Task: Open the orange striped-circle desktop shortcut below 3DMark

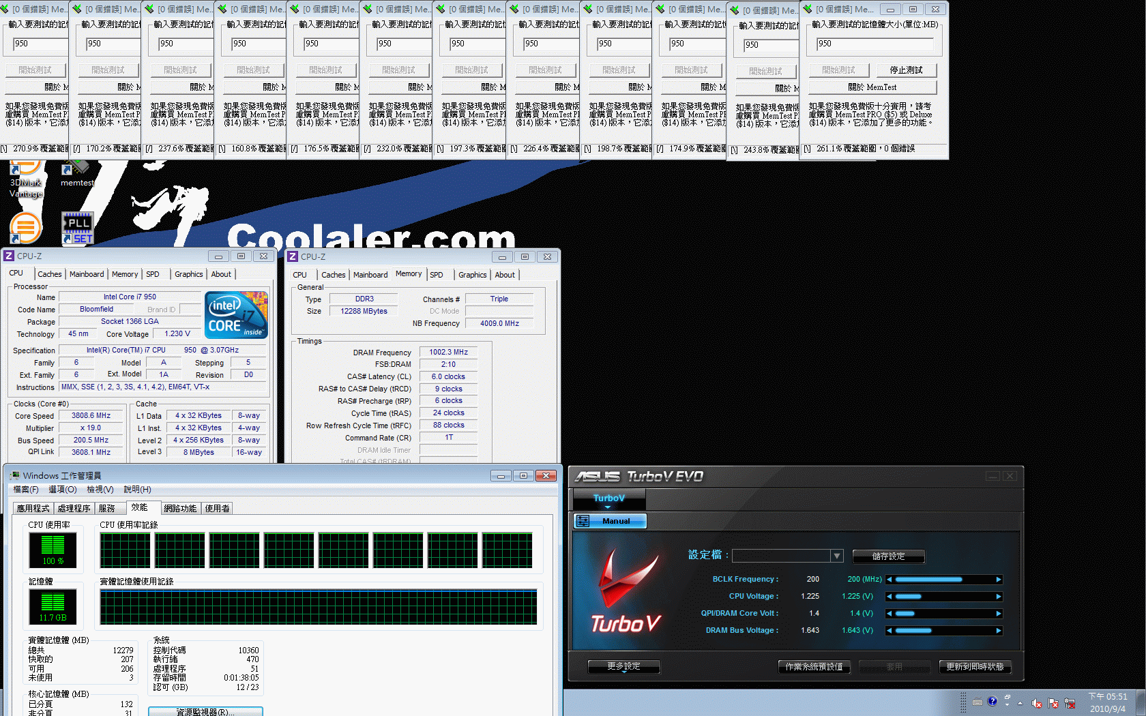Action: pos(26,227)
